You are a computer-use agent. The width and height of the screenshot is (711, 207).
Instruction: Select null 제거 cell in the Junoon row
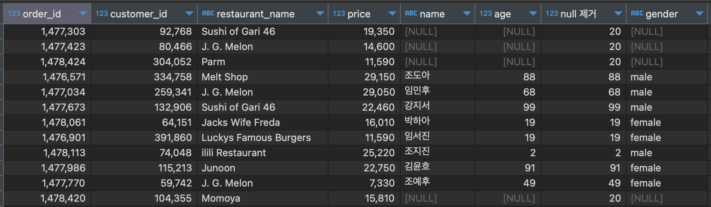tap(584, 168)
